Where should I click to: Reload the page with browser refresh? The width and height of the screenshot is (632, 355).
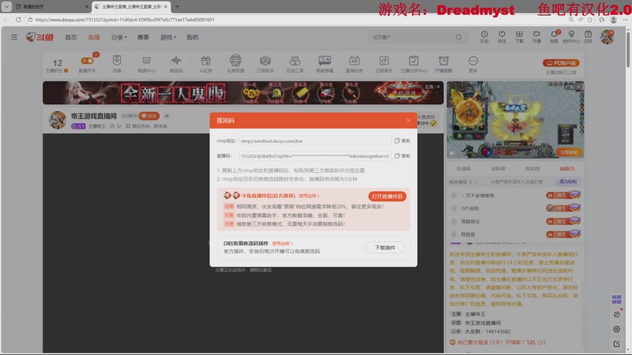tap(18, 19)
